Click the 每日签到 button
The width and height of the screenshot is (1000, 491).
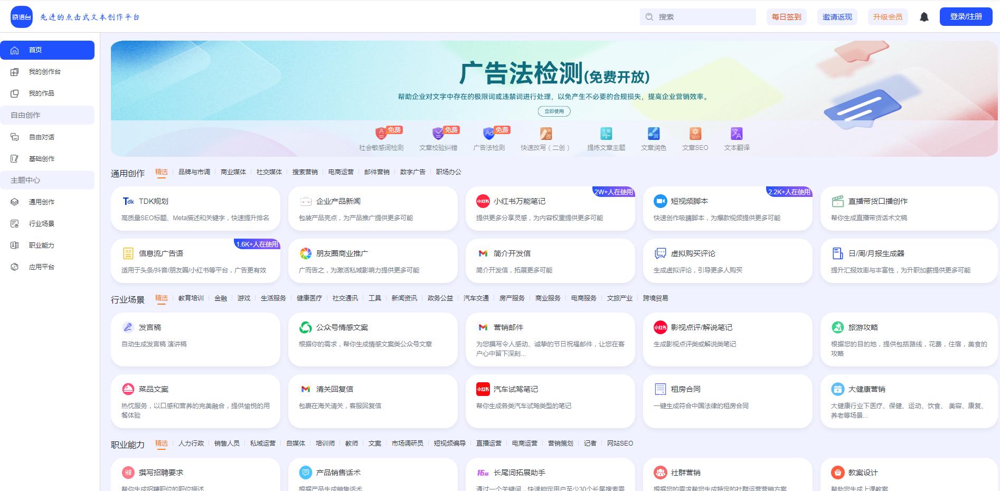(787, 17)
